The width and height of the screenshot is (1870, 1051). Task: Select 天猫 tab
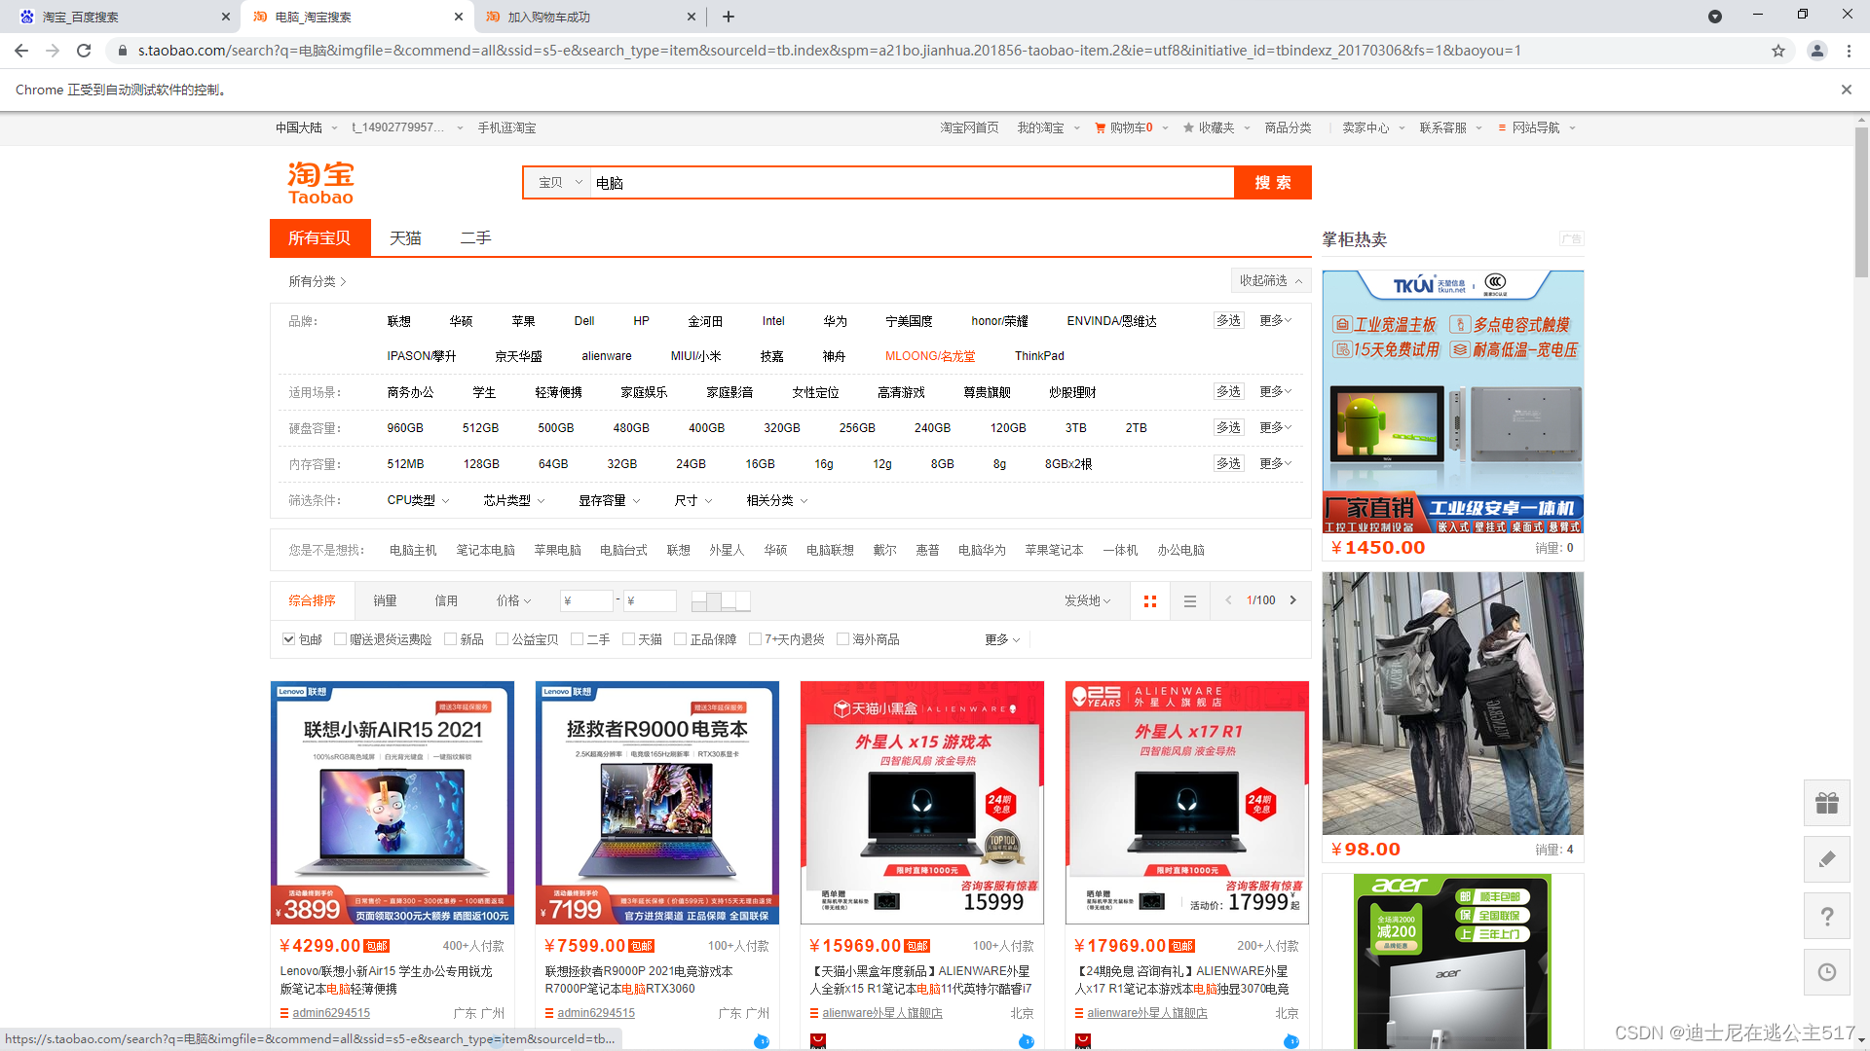tap(405, 238)
